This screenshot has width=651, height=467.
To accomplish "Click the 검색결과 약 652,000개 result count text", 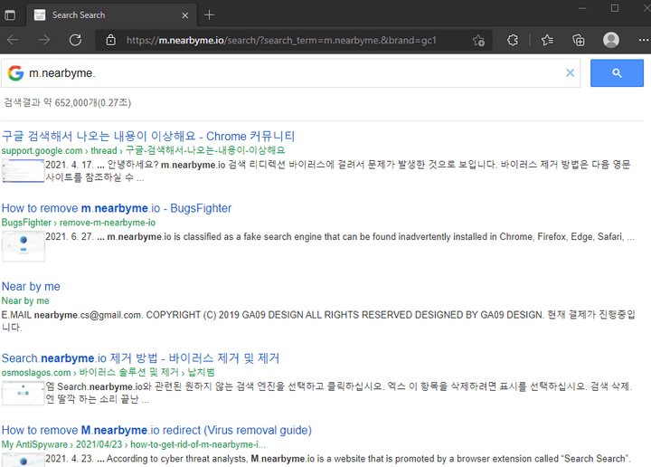I will pos(67,102).
